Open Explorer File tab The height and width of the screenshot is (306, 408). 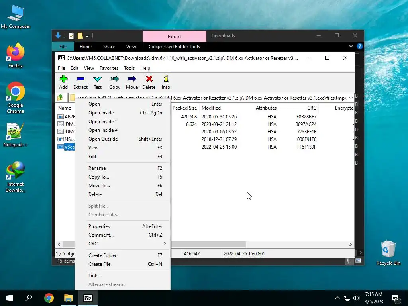63,47
